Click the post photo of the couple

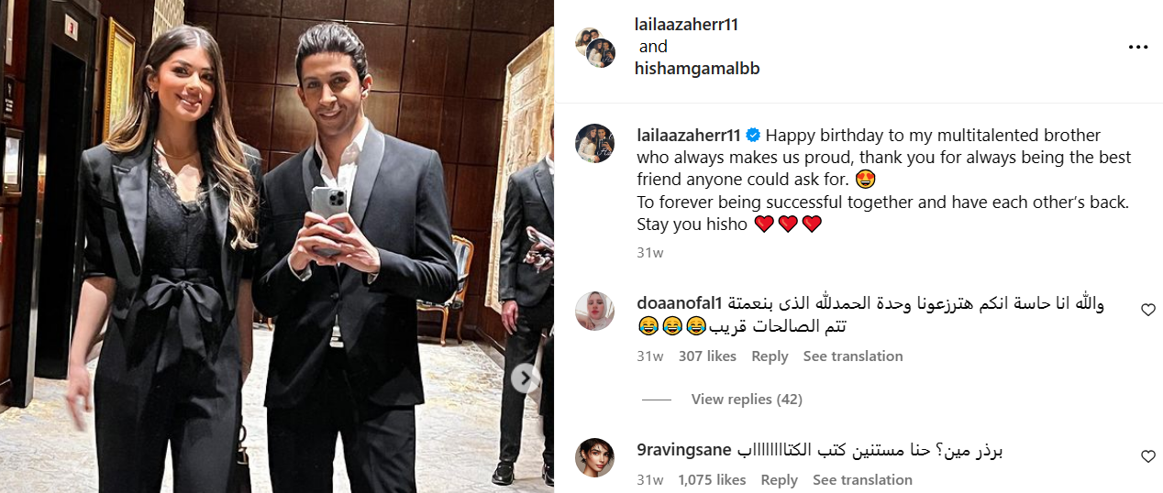tap(277, 246)
